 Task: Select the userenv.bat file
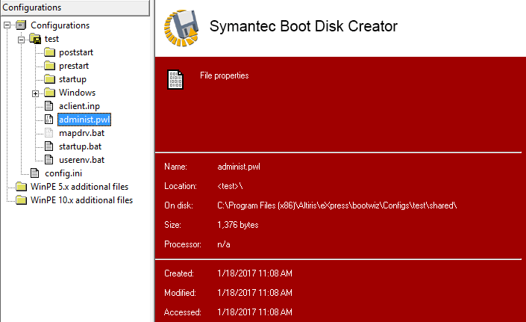point(81,160)
